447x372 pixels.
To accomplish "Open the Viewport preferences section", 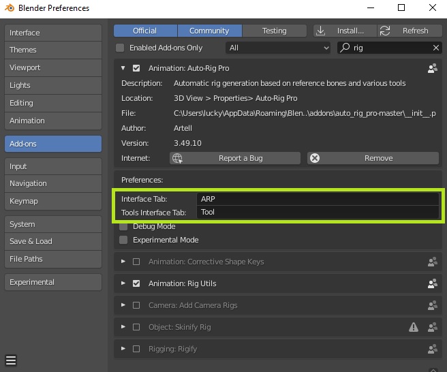I will (53, 67).
